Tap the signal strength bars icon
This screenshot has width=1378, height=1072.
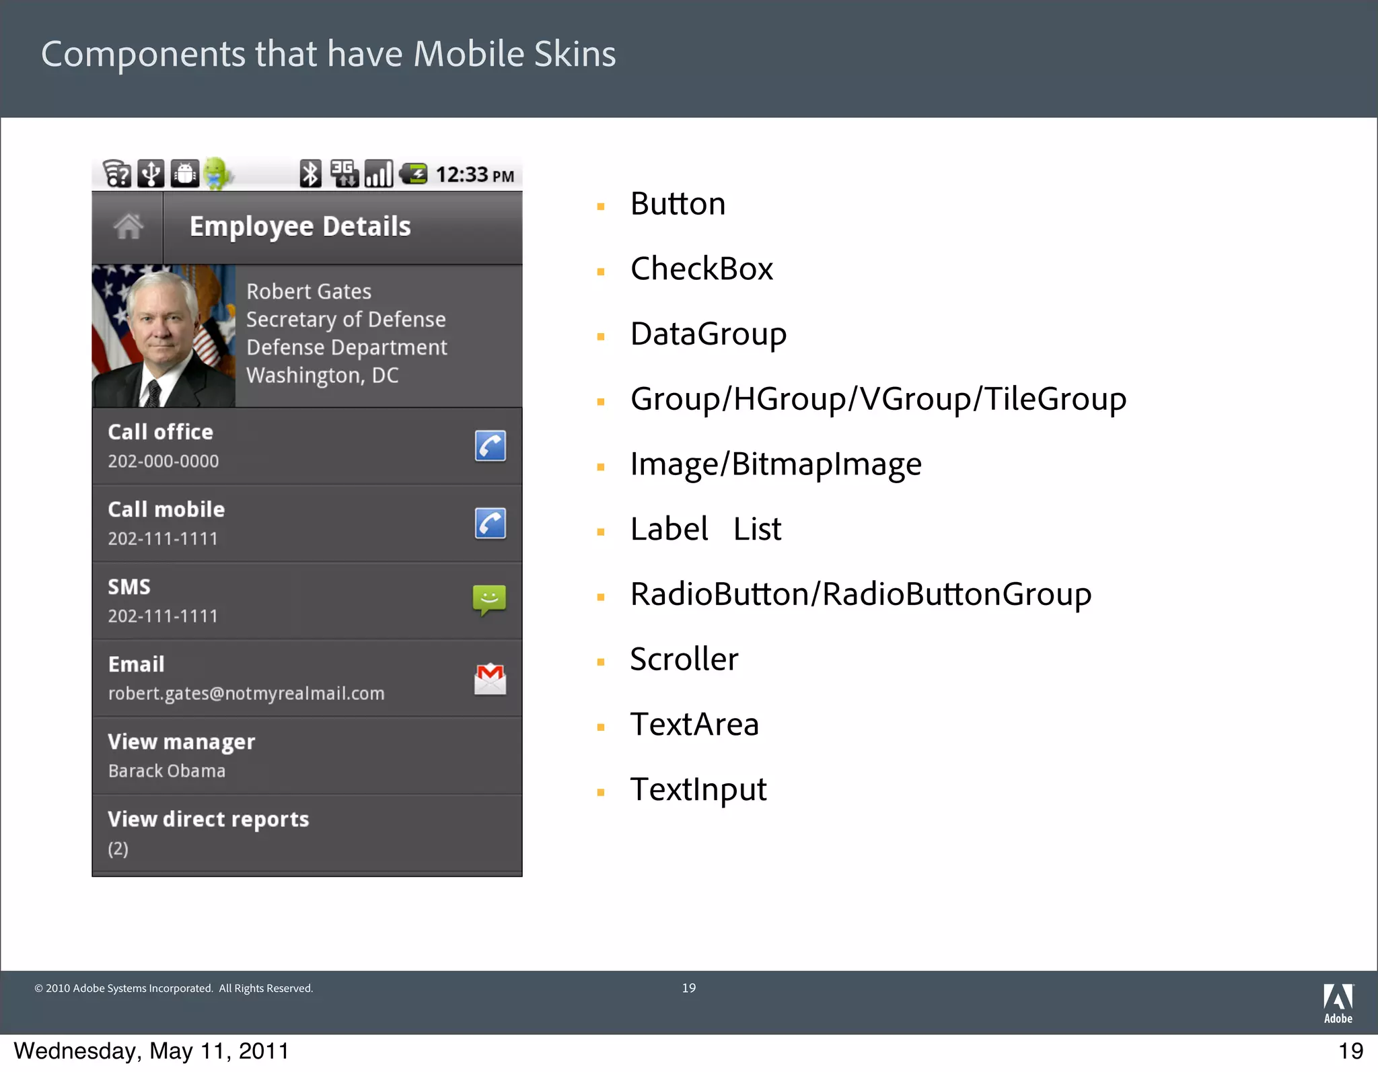coord(378,174)
